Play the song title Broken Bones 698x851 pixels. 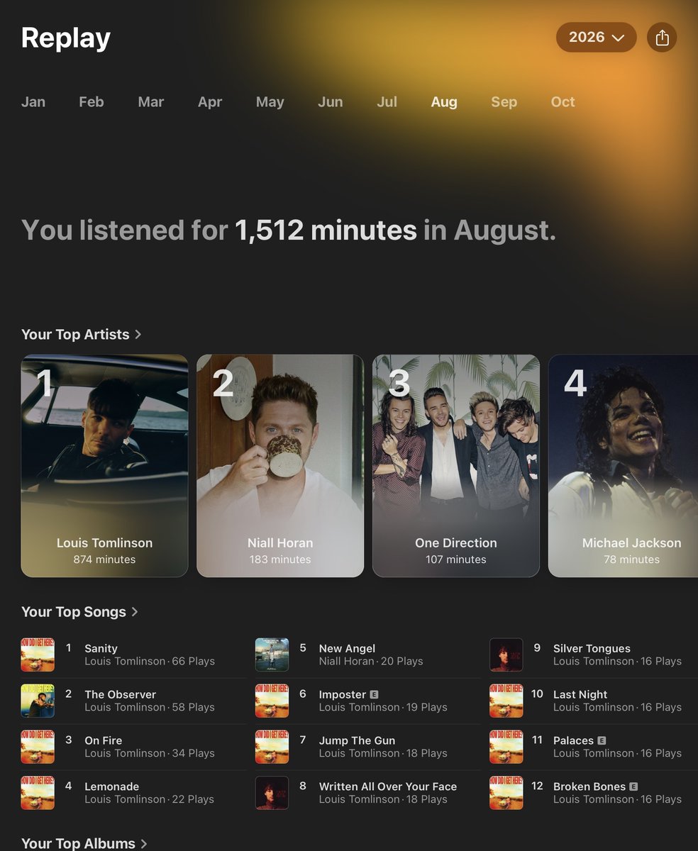pyautogui.click(x=589, y=786)
